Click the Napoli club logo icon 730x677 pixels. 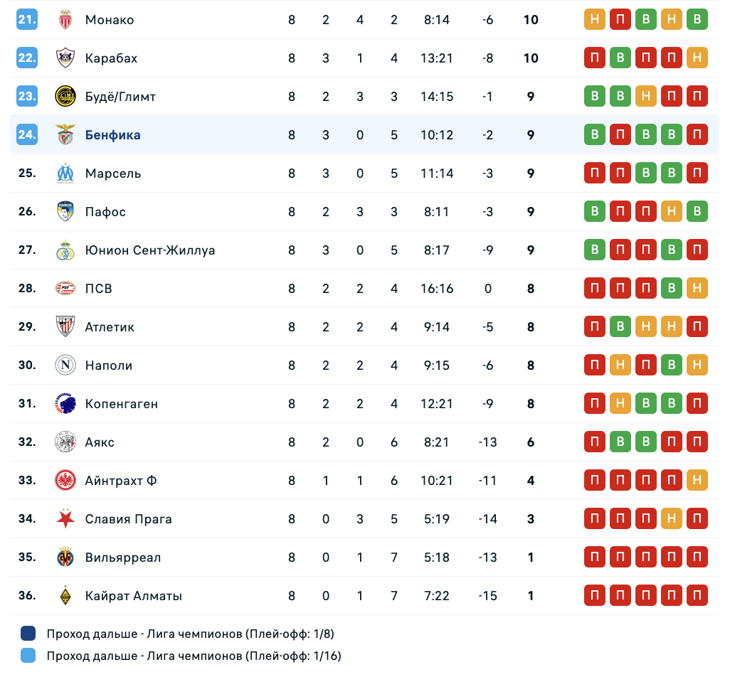[x=65, y=366]
